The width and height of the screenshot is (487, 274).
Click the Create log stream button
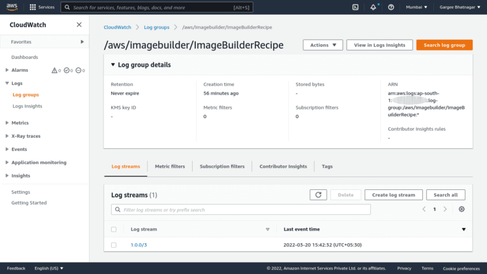click(393, 195)
